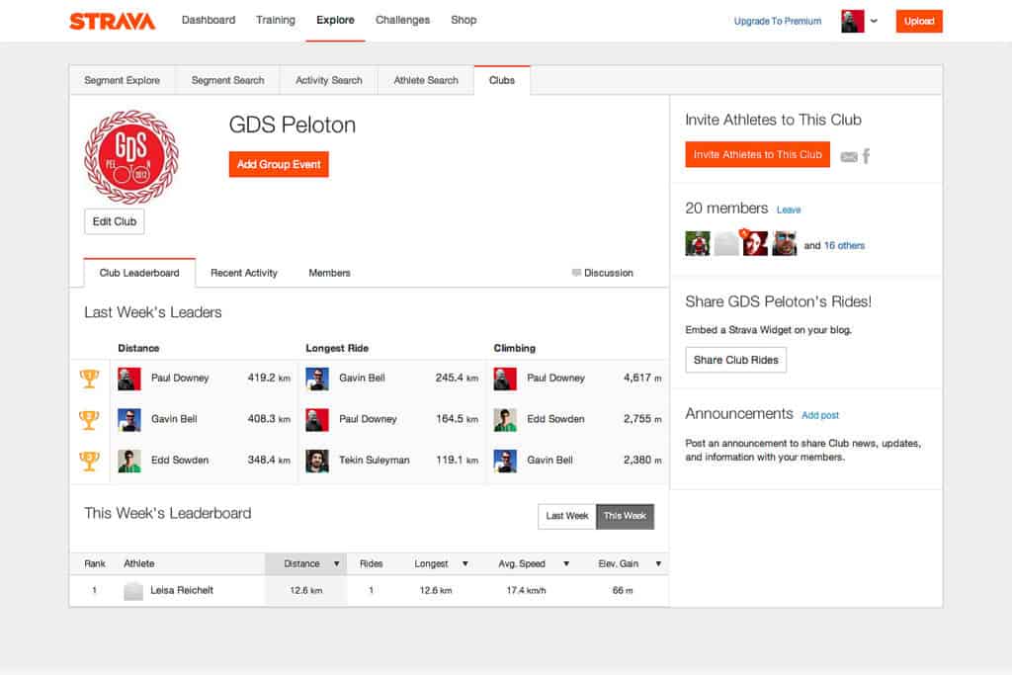This screenshot has height=675, width=1012.
Task: Click the fourth member avatar with sunglasses
Action: click(x=784, y=243)
